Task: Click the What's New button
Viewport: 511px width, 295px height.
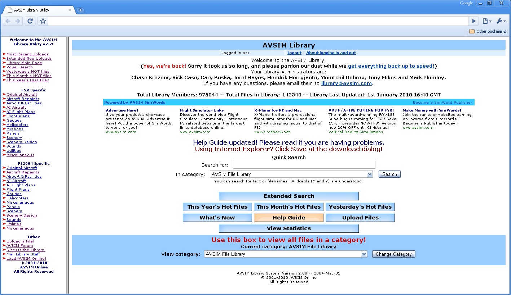Action: 217,218
